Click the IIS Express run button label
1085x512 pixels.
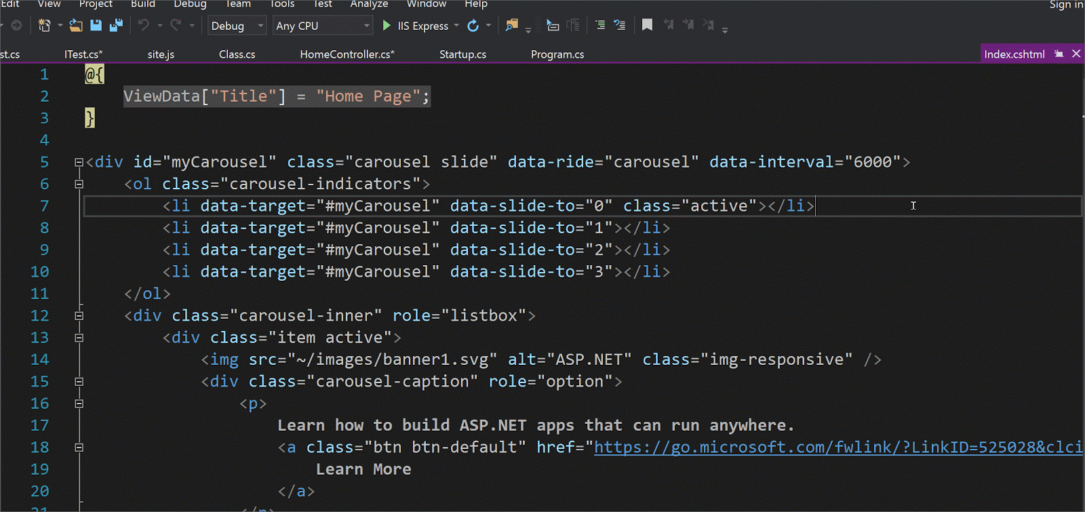(423, 26)
